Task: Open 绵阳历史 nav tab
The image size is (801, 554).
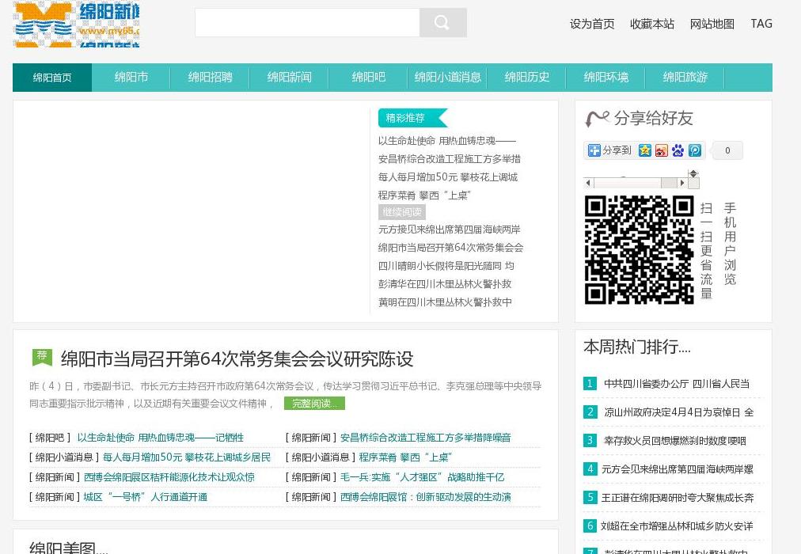Action: click(x=526, y=78)
